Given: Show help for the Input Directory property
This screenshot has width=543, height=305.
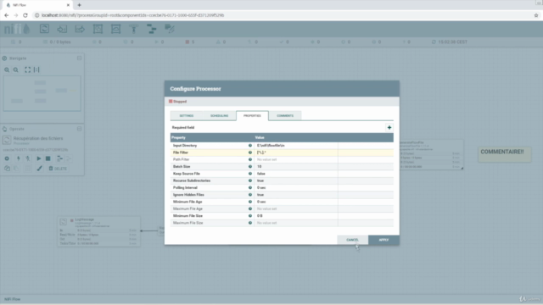Looking at the screenshot, I should pyautogui.click(x=250, y=146).
